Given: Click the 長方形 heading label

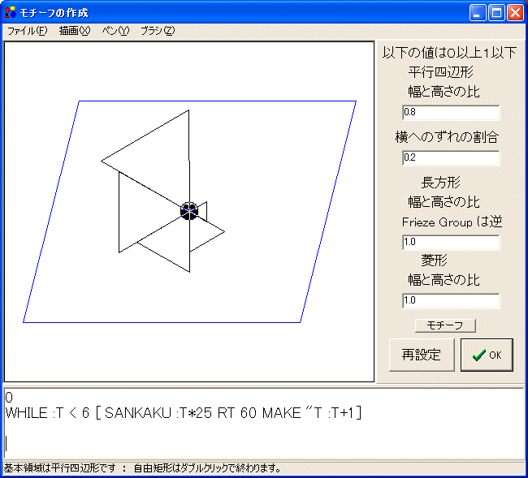Looking at the screenshot, I should click(440, 183).
